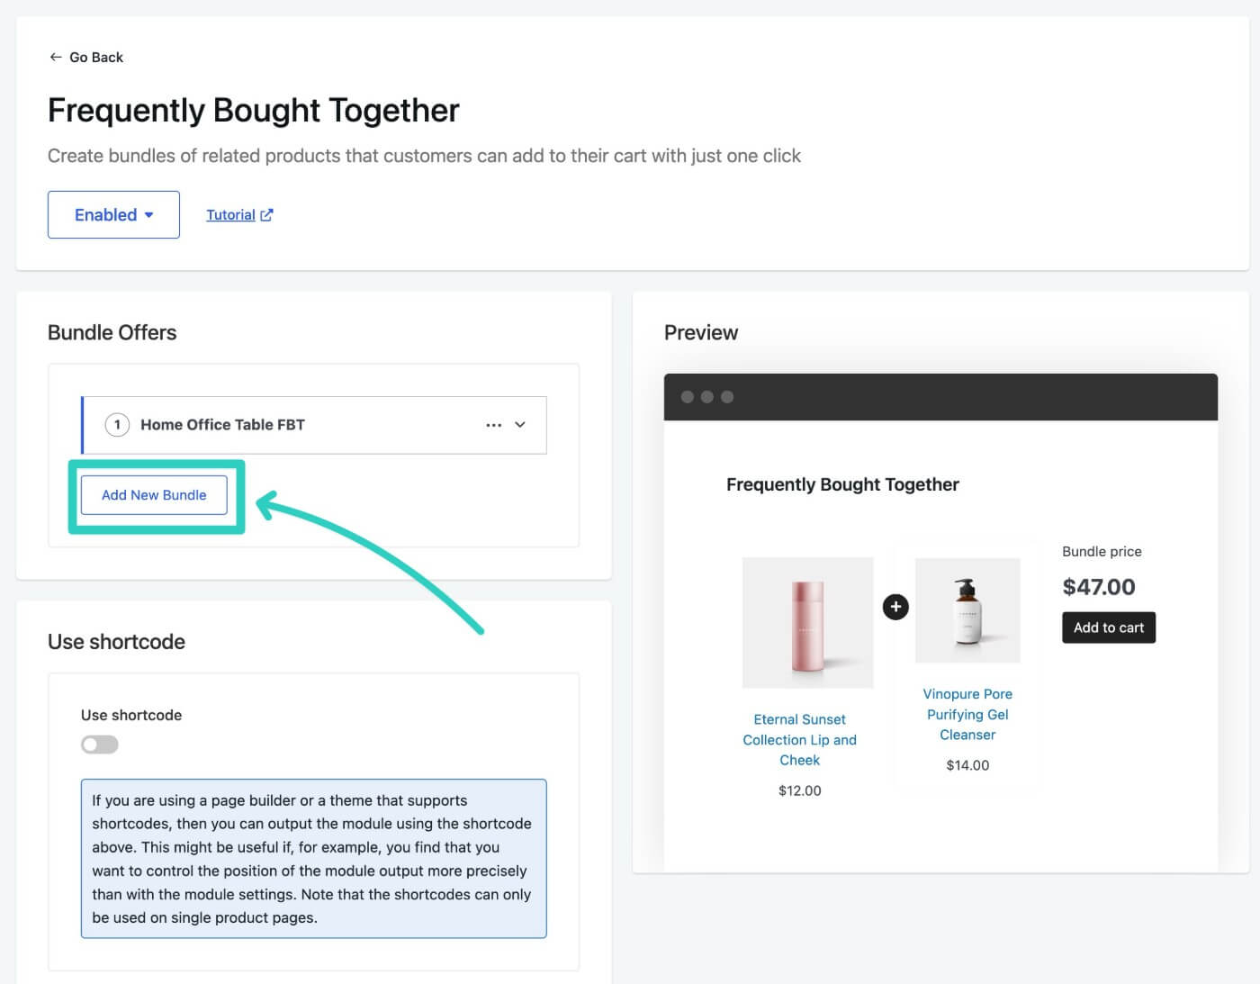
Task: Click Add New Bundle button
Action: click(154, 495)
